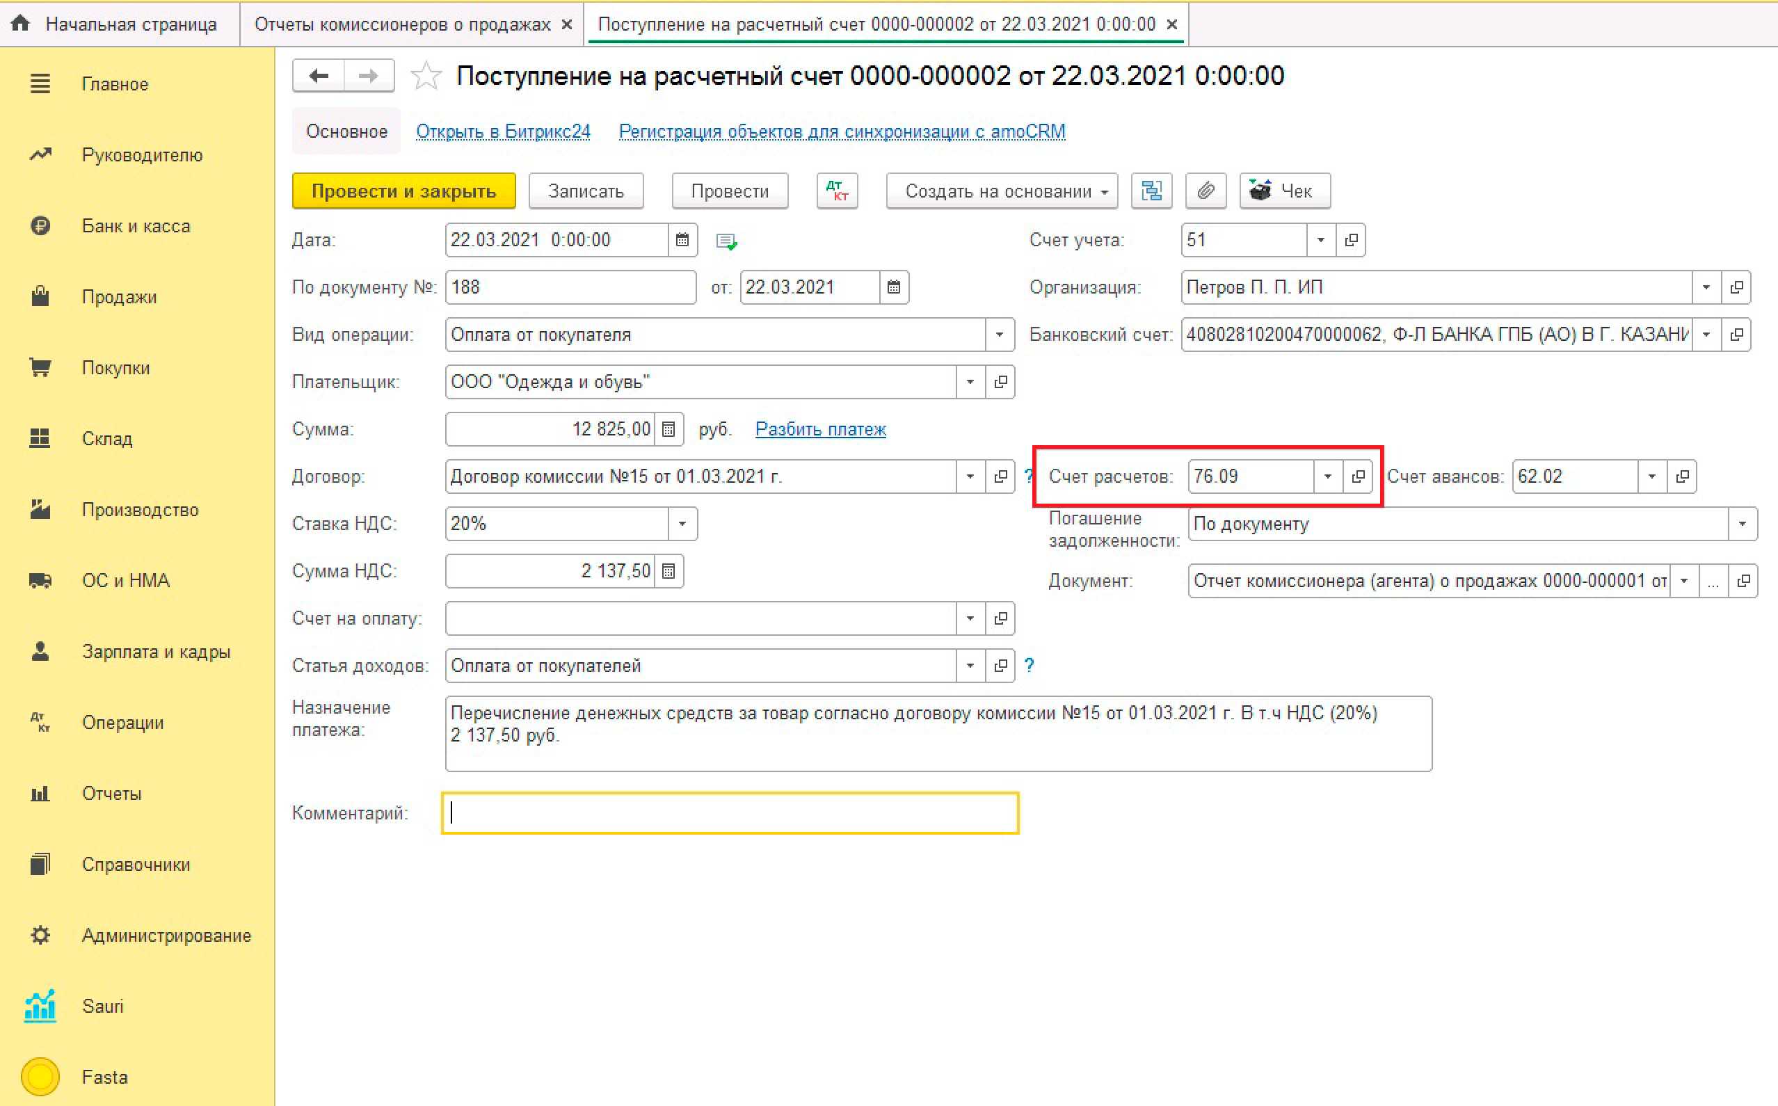1778x1106 pixels.
Task: Open the Отчеты chart icon
Action: (x=40, y=794)
